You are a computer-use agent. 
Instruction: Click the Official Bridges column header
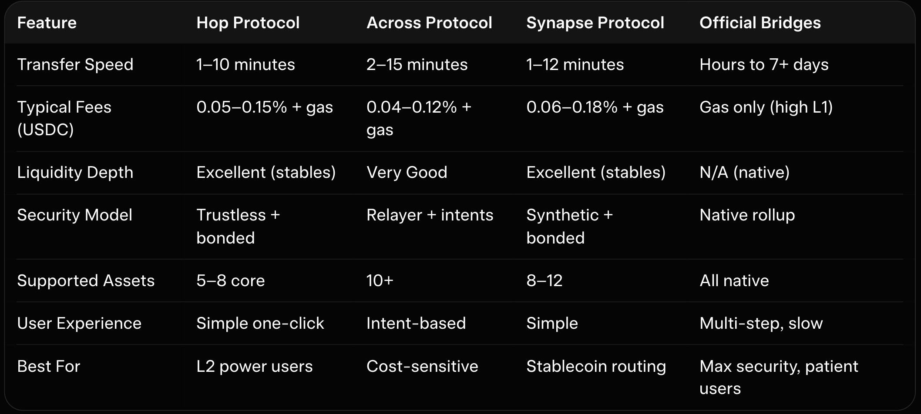point(760,23)
